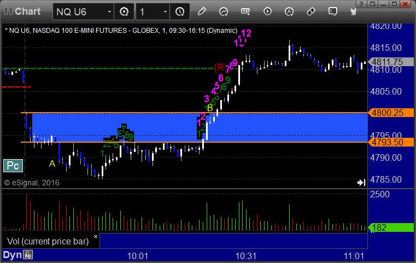The image size is (416, 263).
Task: Click the chart window grip handle icon
Action: 8,11
